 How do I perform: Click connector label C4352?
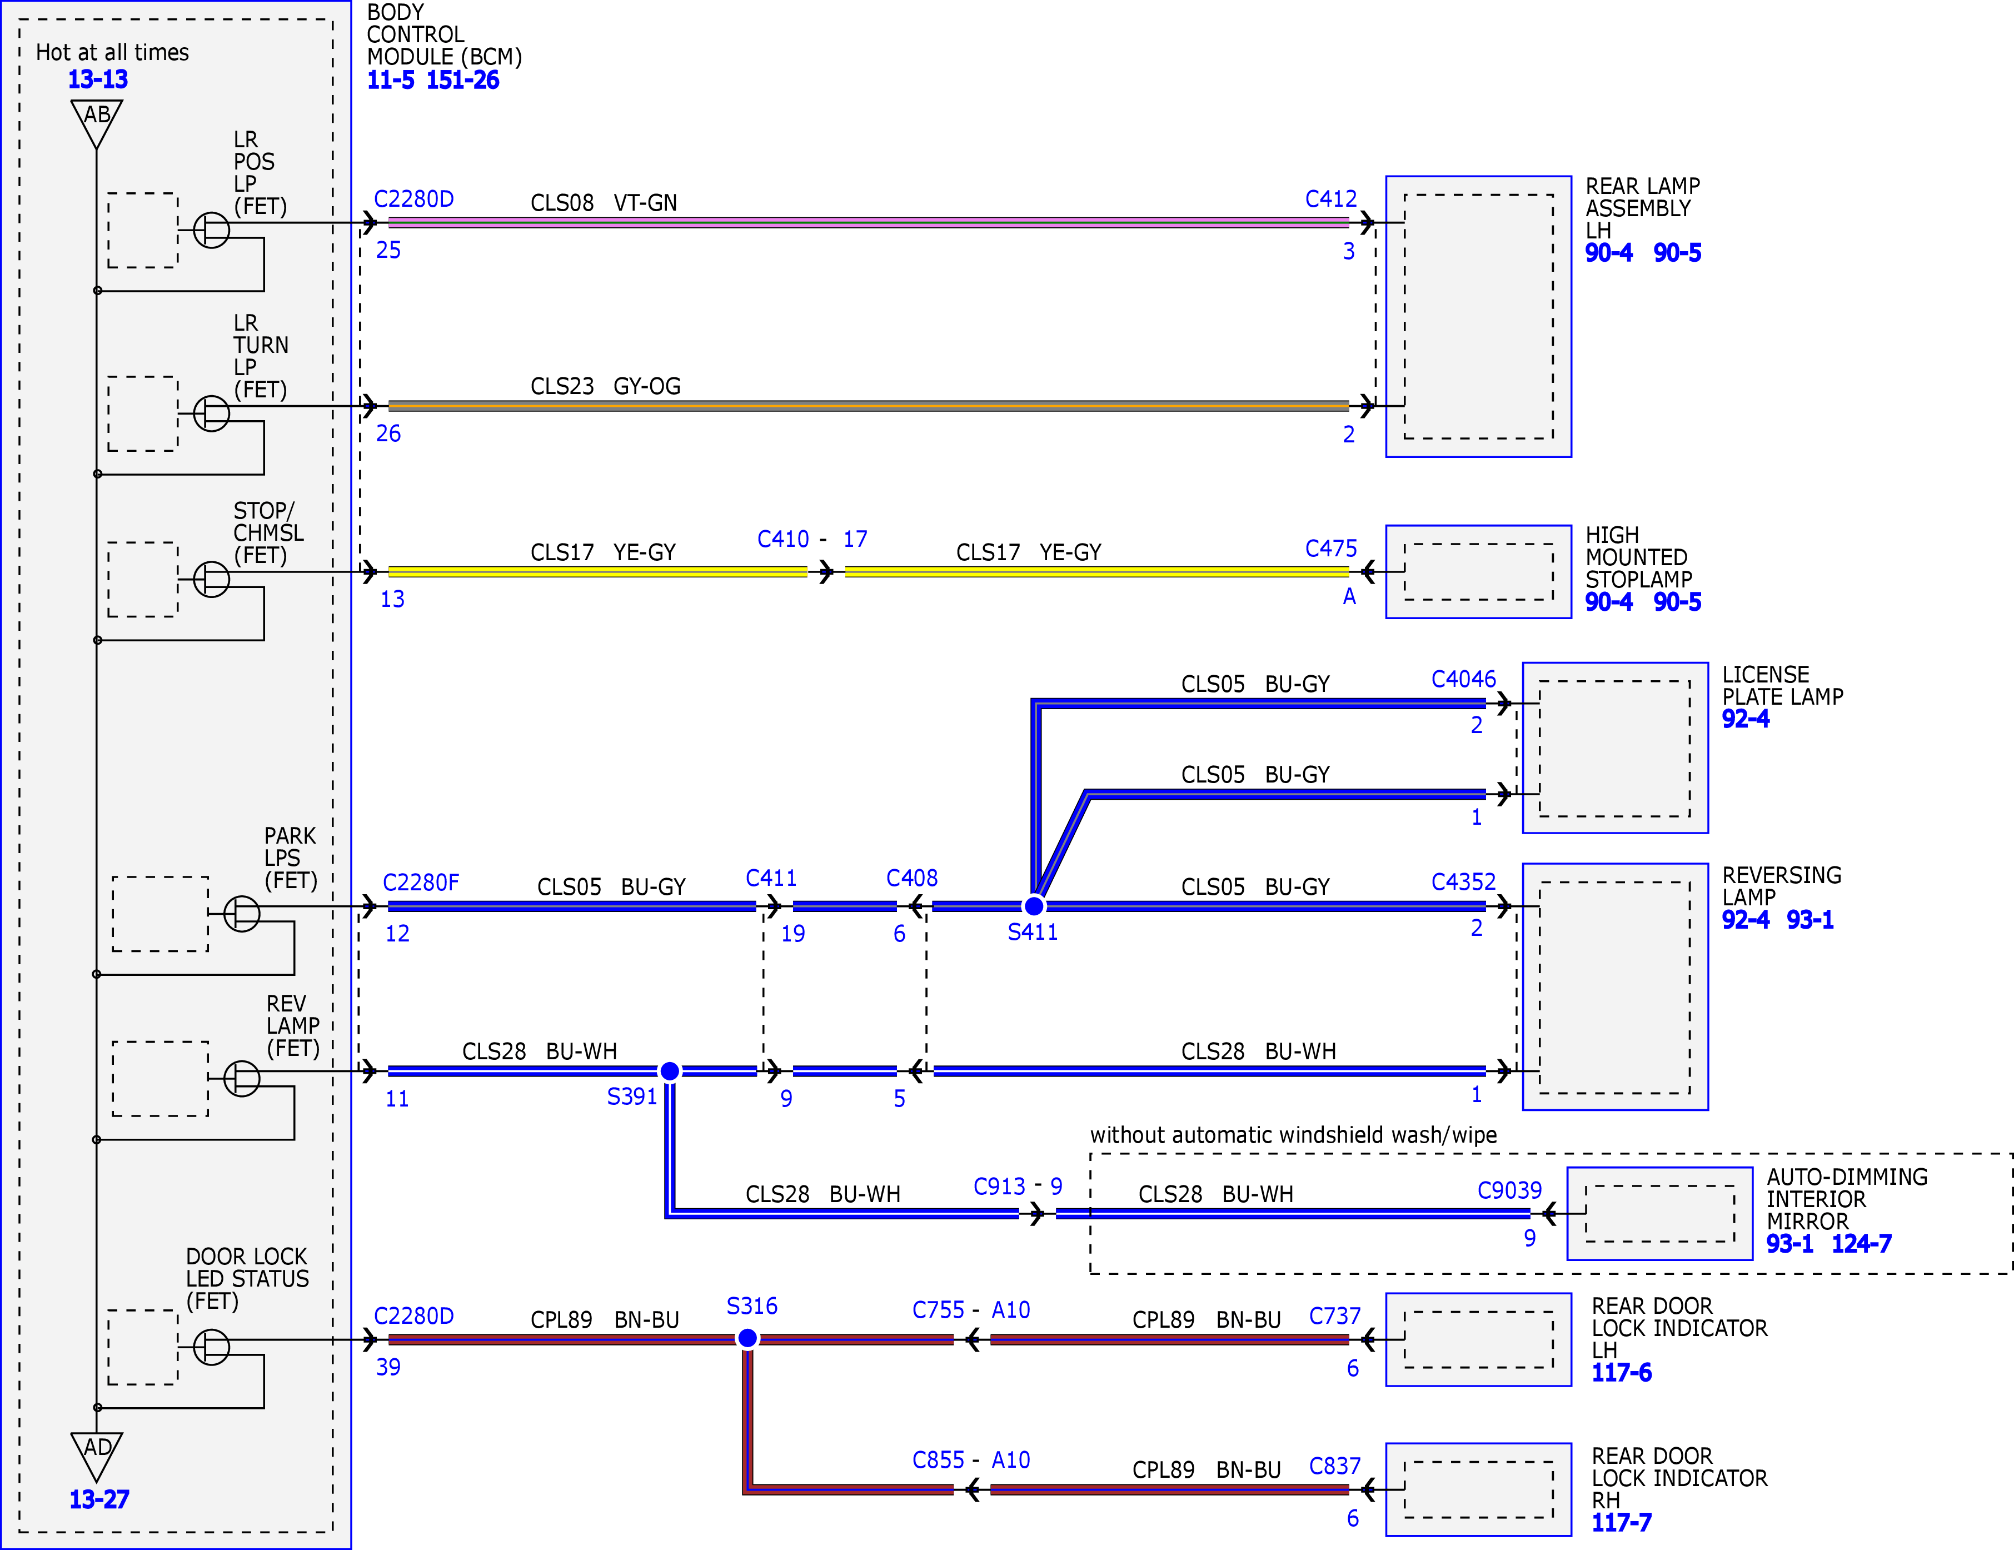pyautogui.click(x=1463, y=883)
